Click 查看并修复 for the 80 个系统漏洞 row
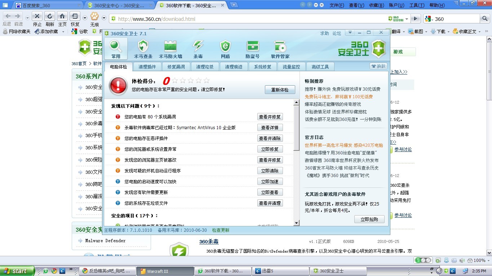The height and width of the screenshot is (276, 492). click(x=270, y=117)
